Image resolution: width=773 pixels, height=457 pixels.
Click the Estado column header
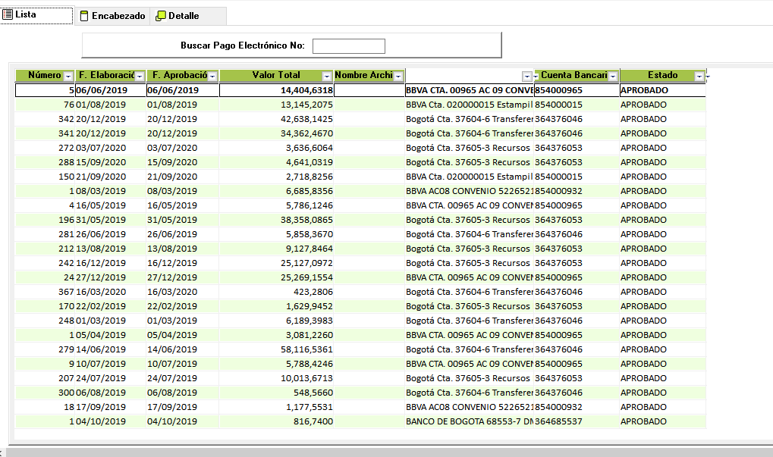click(657, 76)
